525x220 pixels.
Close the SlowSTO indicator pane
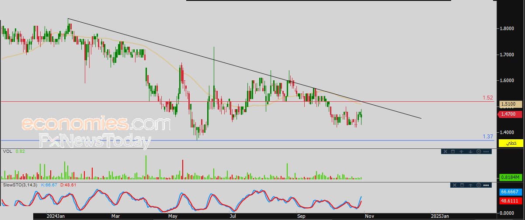pos(455,185)
